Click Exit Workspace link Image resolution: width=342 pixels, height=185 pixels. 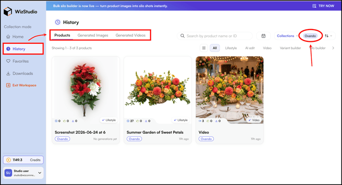coord(21,85)
